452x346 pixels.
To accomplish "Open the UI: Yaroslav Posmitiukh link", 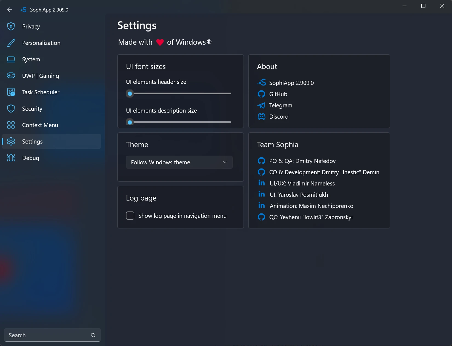I will 299,195.
